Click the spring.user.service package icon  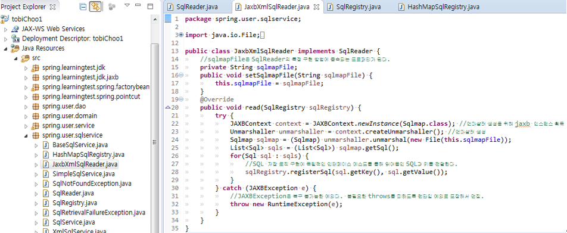pyautogui.click(x=36, y=126)
